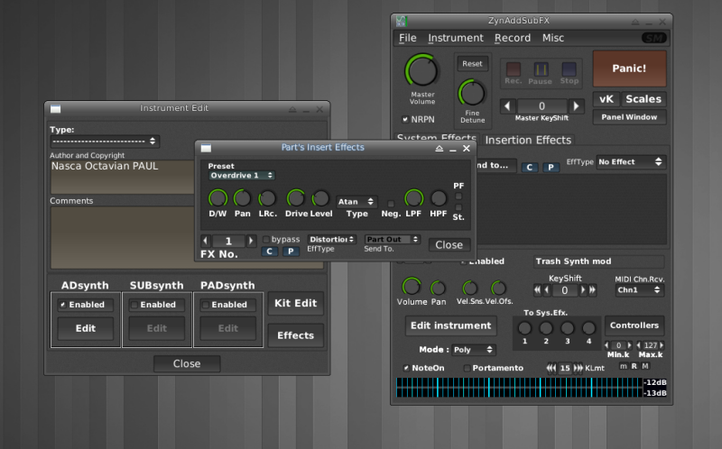Click the D/W knob in Insert Effects
Screen dimensions: 722x449
click(x=217, y=198)
